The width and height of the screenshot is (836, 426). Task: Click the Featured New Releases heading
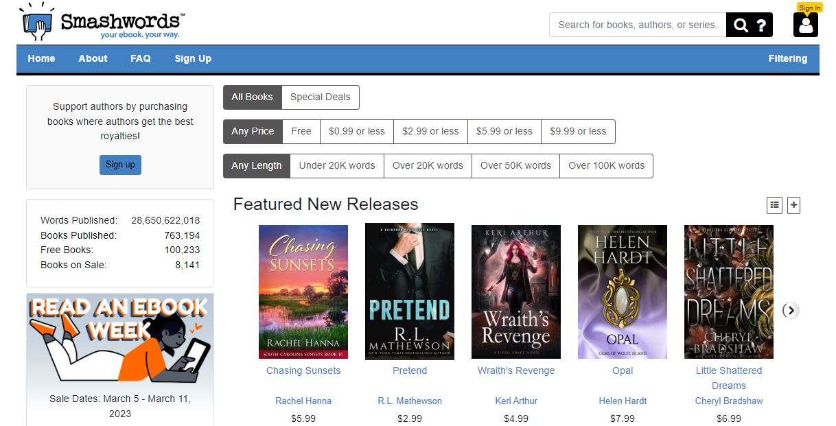(x=325, y=204)
